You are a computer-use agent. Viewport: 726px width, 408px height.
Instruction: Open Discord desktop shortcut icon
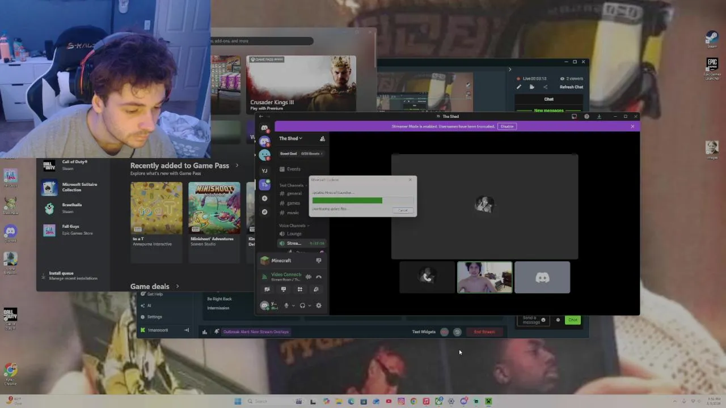pyautogui.click(x=10, y=233)
